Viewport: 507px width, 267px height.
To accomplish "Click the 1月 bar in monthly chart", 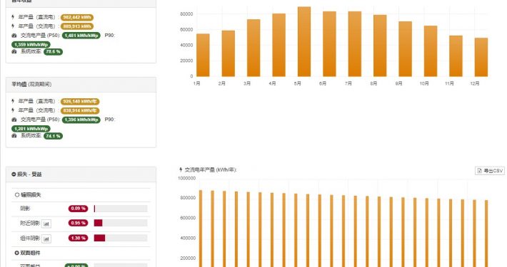I will pos(203,55).
